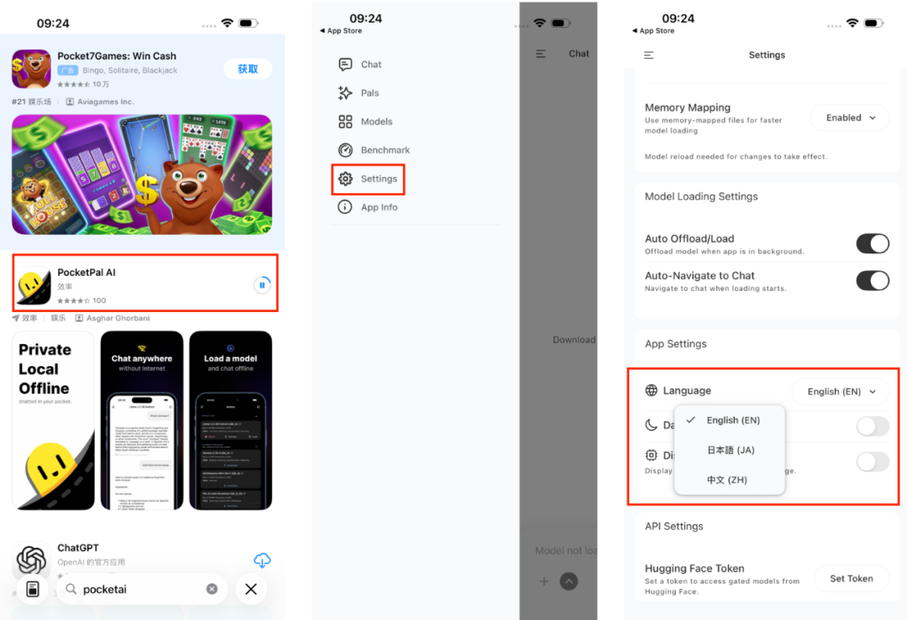Open Pals from the sidebar
907x620 pixels.
[370, 93]
